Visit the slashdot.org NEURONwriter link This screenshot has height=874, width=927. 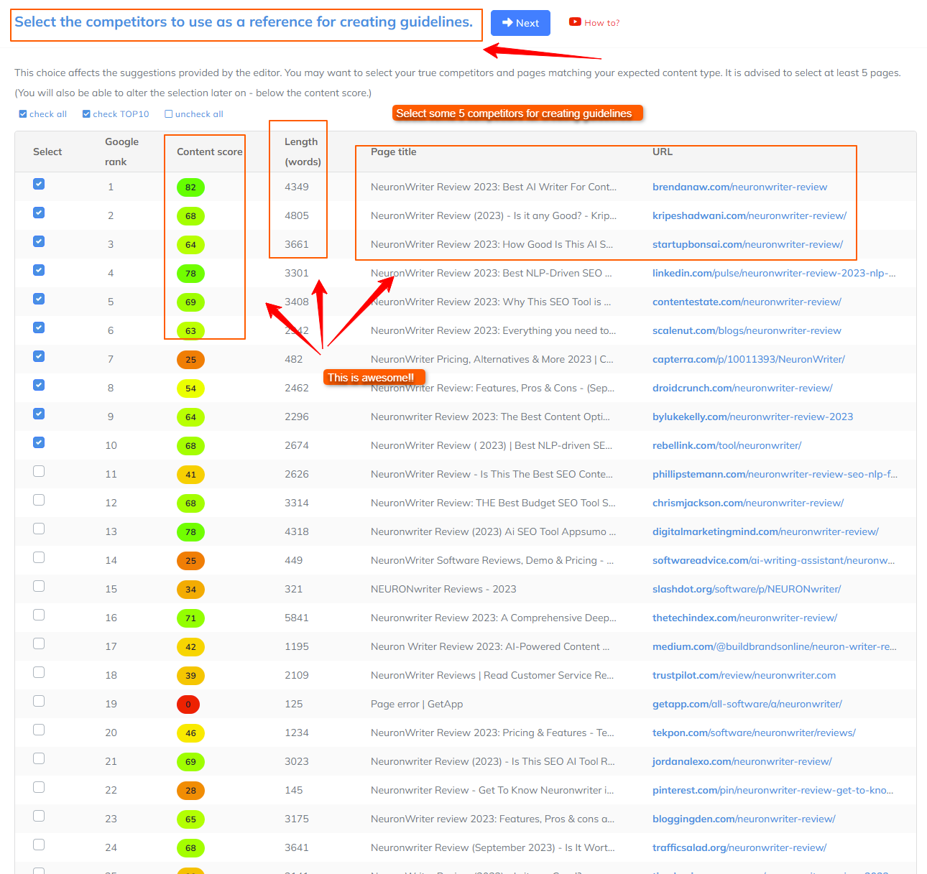(747, 589)
